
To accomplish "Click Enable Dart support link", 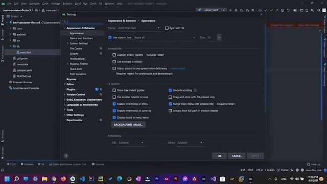I will tap(282, 25).
